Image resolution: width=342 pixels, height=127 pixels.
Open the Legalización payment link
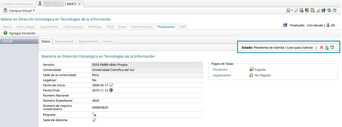point(222,75)
